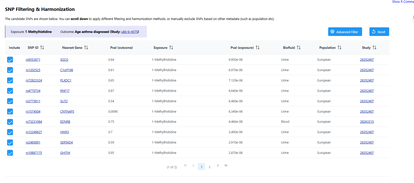Sort table by SNP ID column icon
The width and height of the screenshot is (414, 183).
pos(42,48)
